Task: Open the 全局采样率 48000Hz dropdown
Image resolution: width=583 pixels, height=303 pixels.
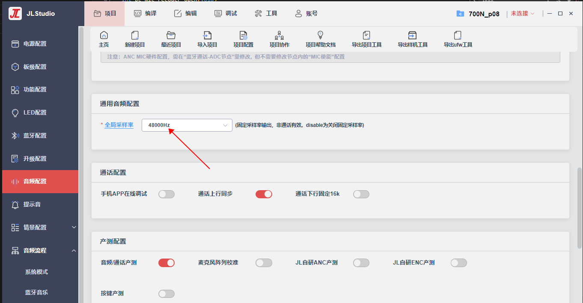Action: click(187, 125)
